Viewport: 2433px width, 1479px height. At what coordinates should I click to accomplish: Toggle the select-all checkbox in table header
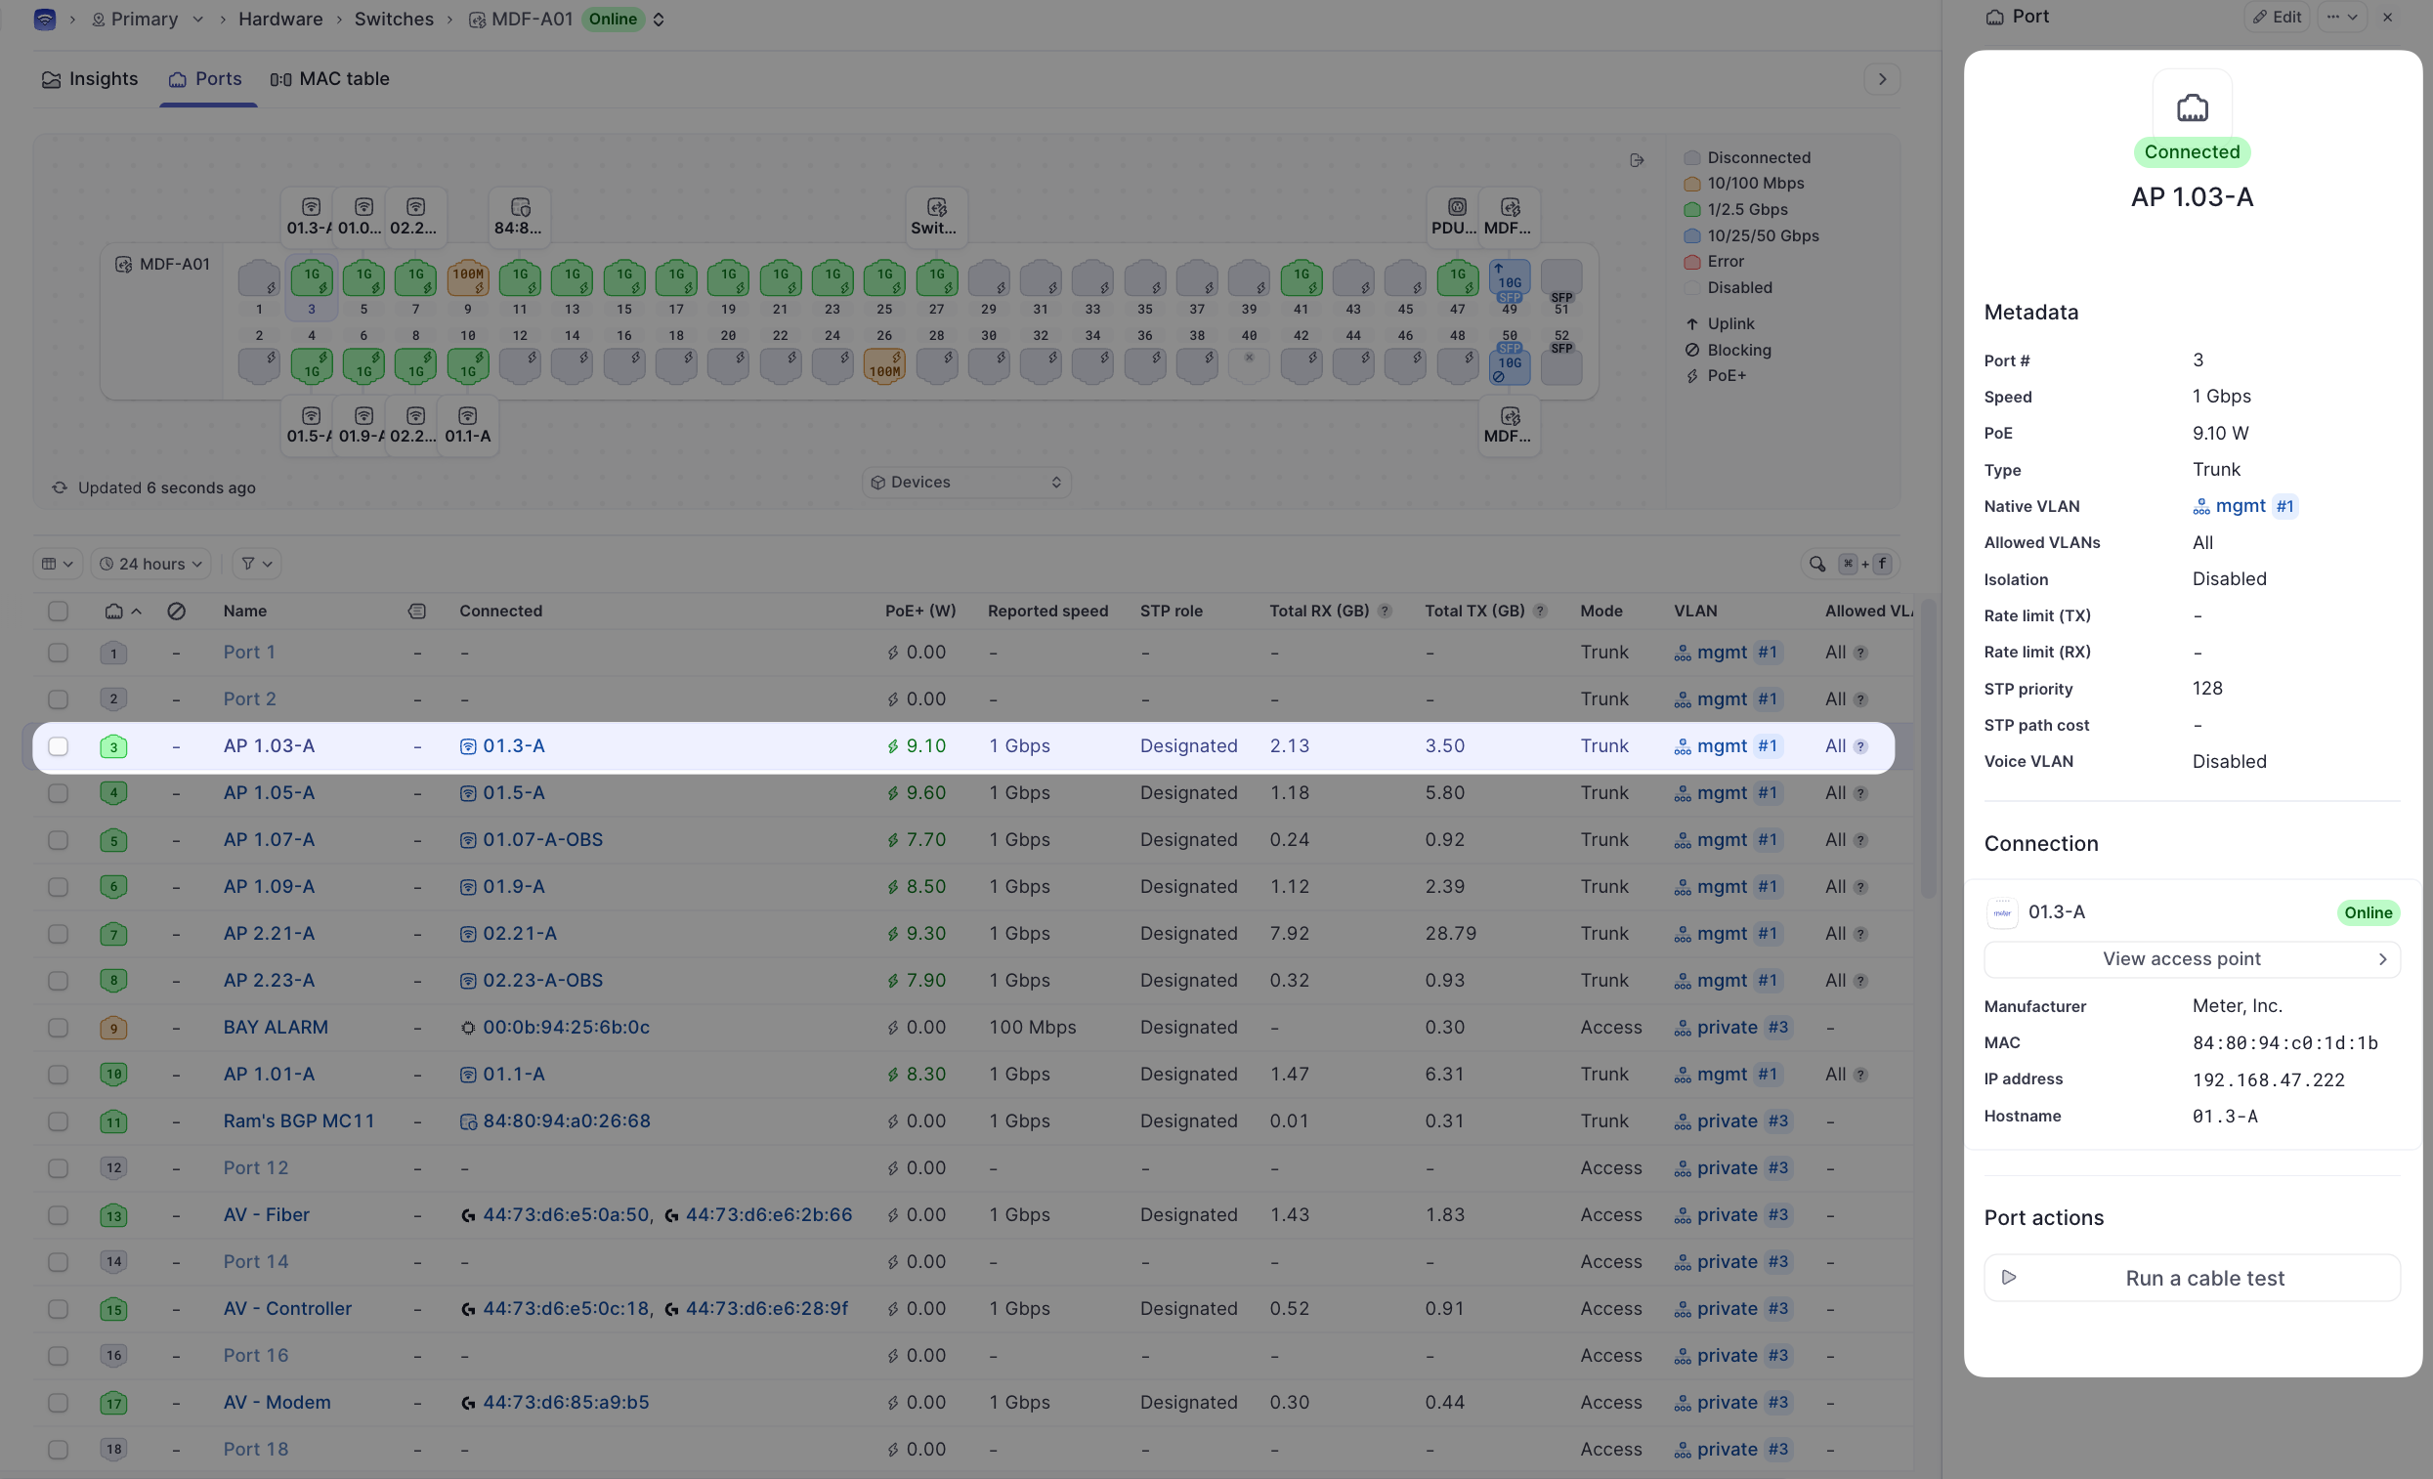59,612
